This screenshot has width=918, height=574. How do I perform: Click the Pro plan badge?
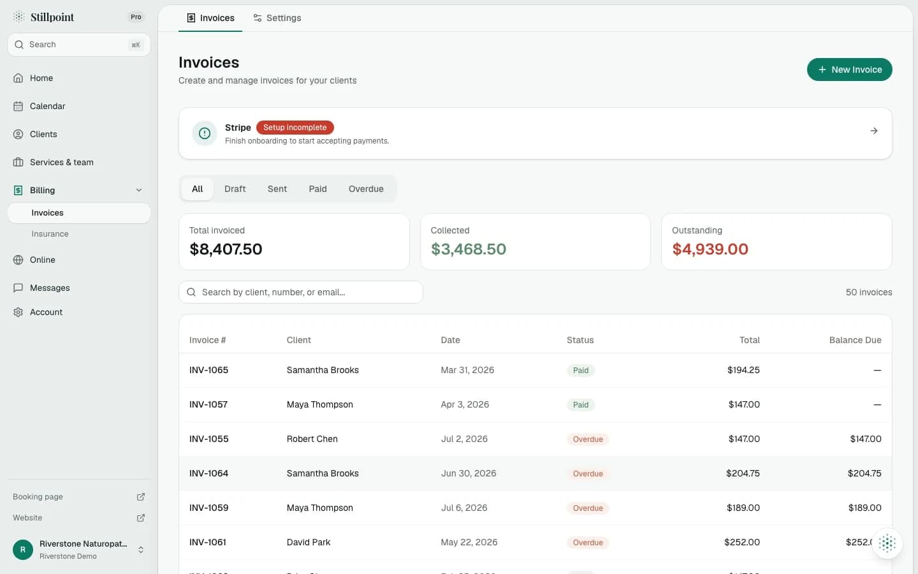[x=136, y=17]
